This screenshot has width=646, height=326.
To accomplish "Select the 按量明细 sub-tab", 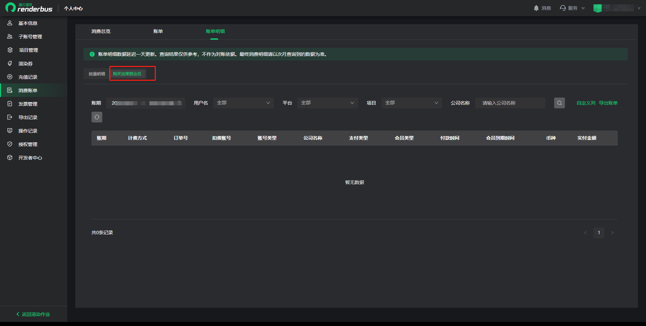I will (x=97, y=74).
